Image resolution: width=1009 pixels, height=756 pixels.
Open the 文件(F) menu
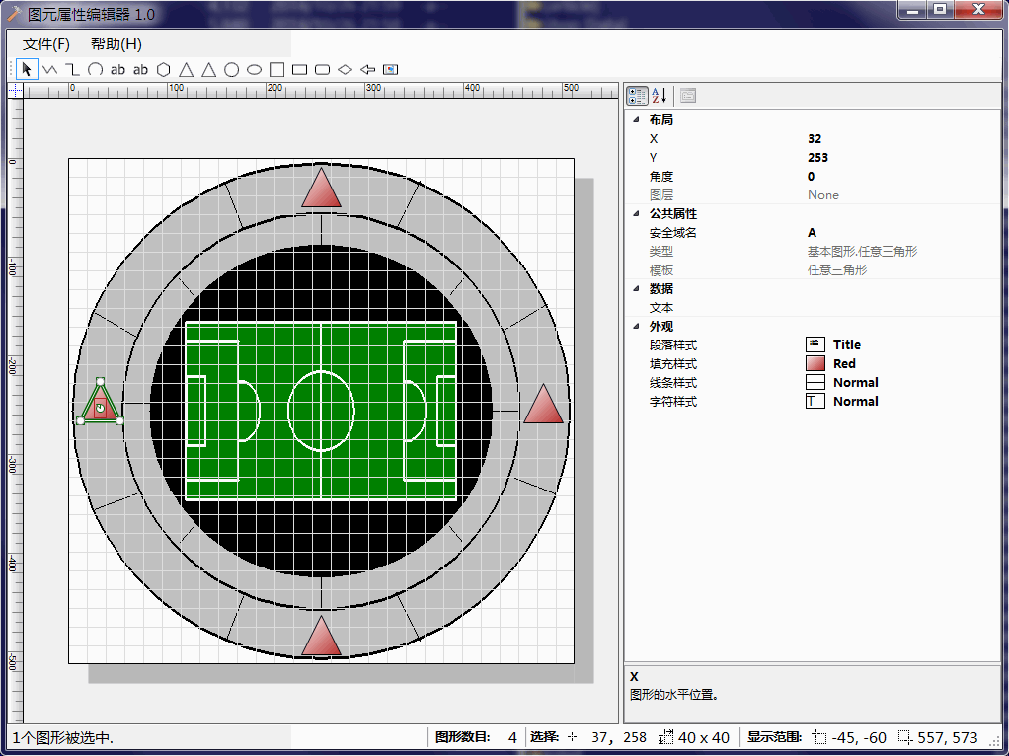pos(46,43)
